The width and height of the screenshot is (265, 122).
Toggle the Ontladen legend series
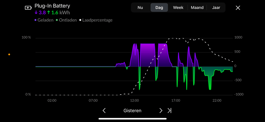click(66, 20)
